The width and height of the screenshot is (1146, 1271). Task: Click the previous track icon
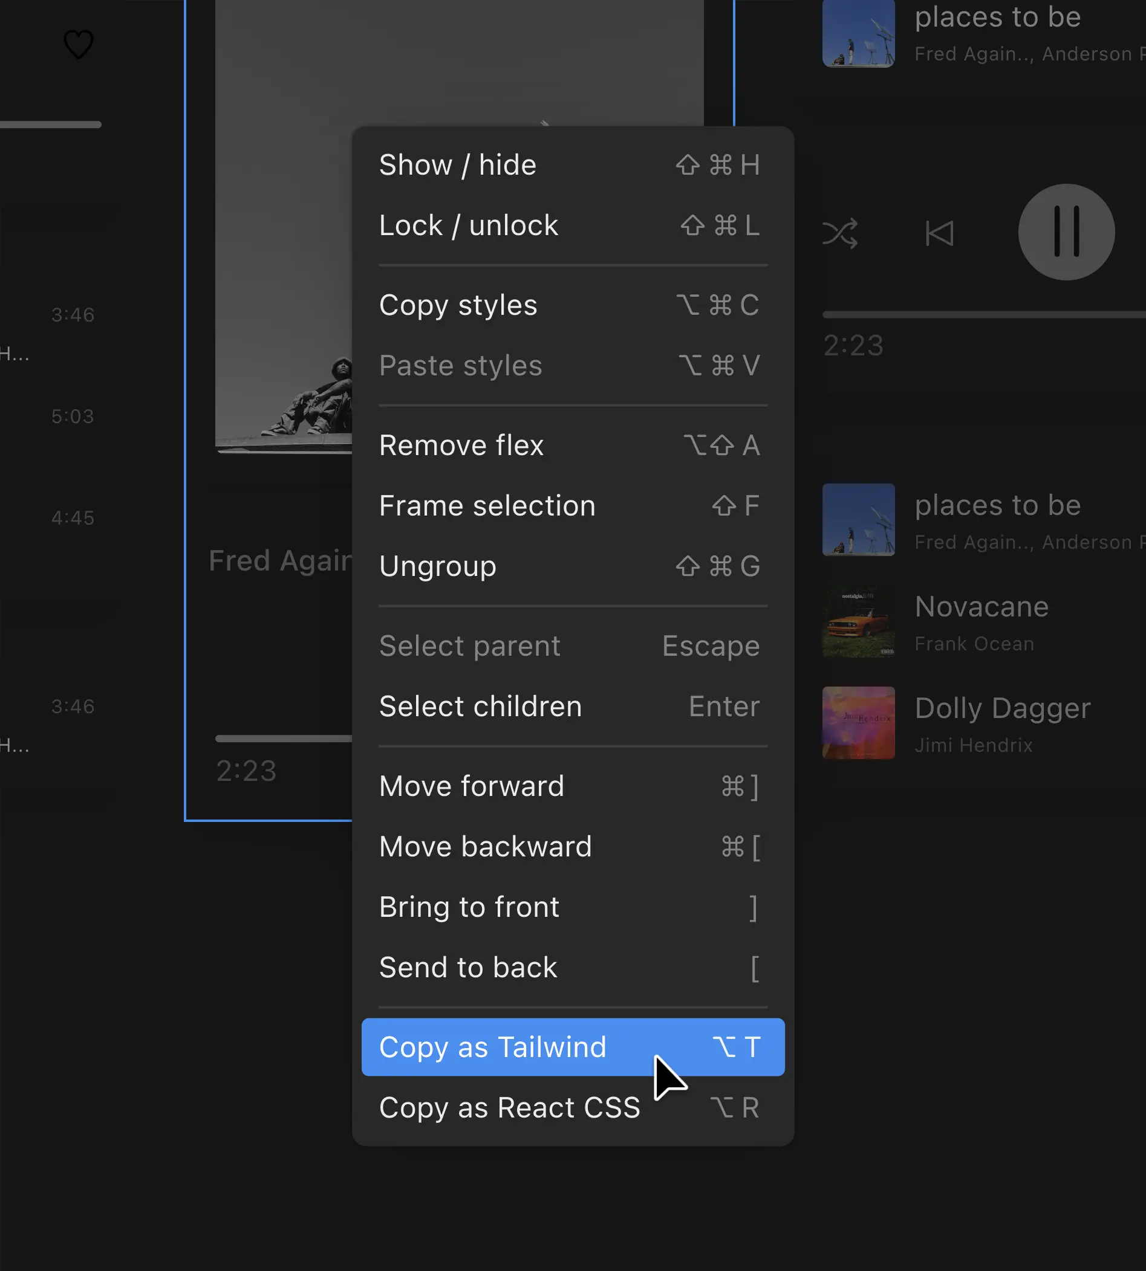pos(939,233)
